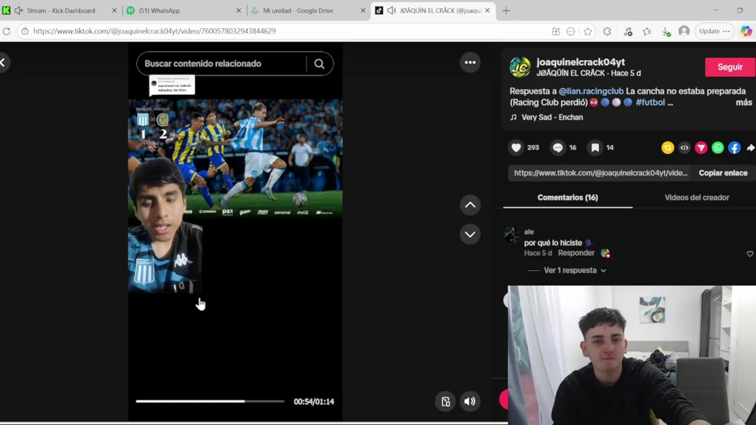
Task: Repost video with yellow repost icon
Action: [667, 148]
